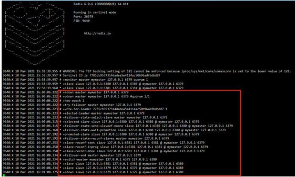The height and width of the screenshot is (177, 295).
Task: Select the "+failover-end master mymaster" entry
Action: click(71, 156)
